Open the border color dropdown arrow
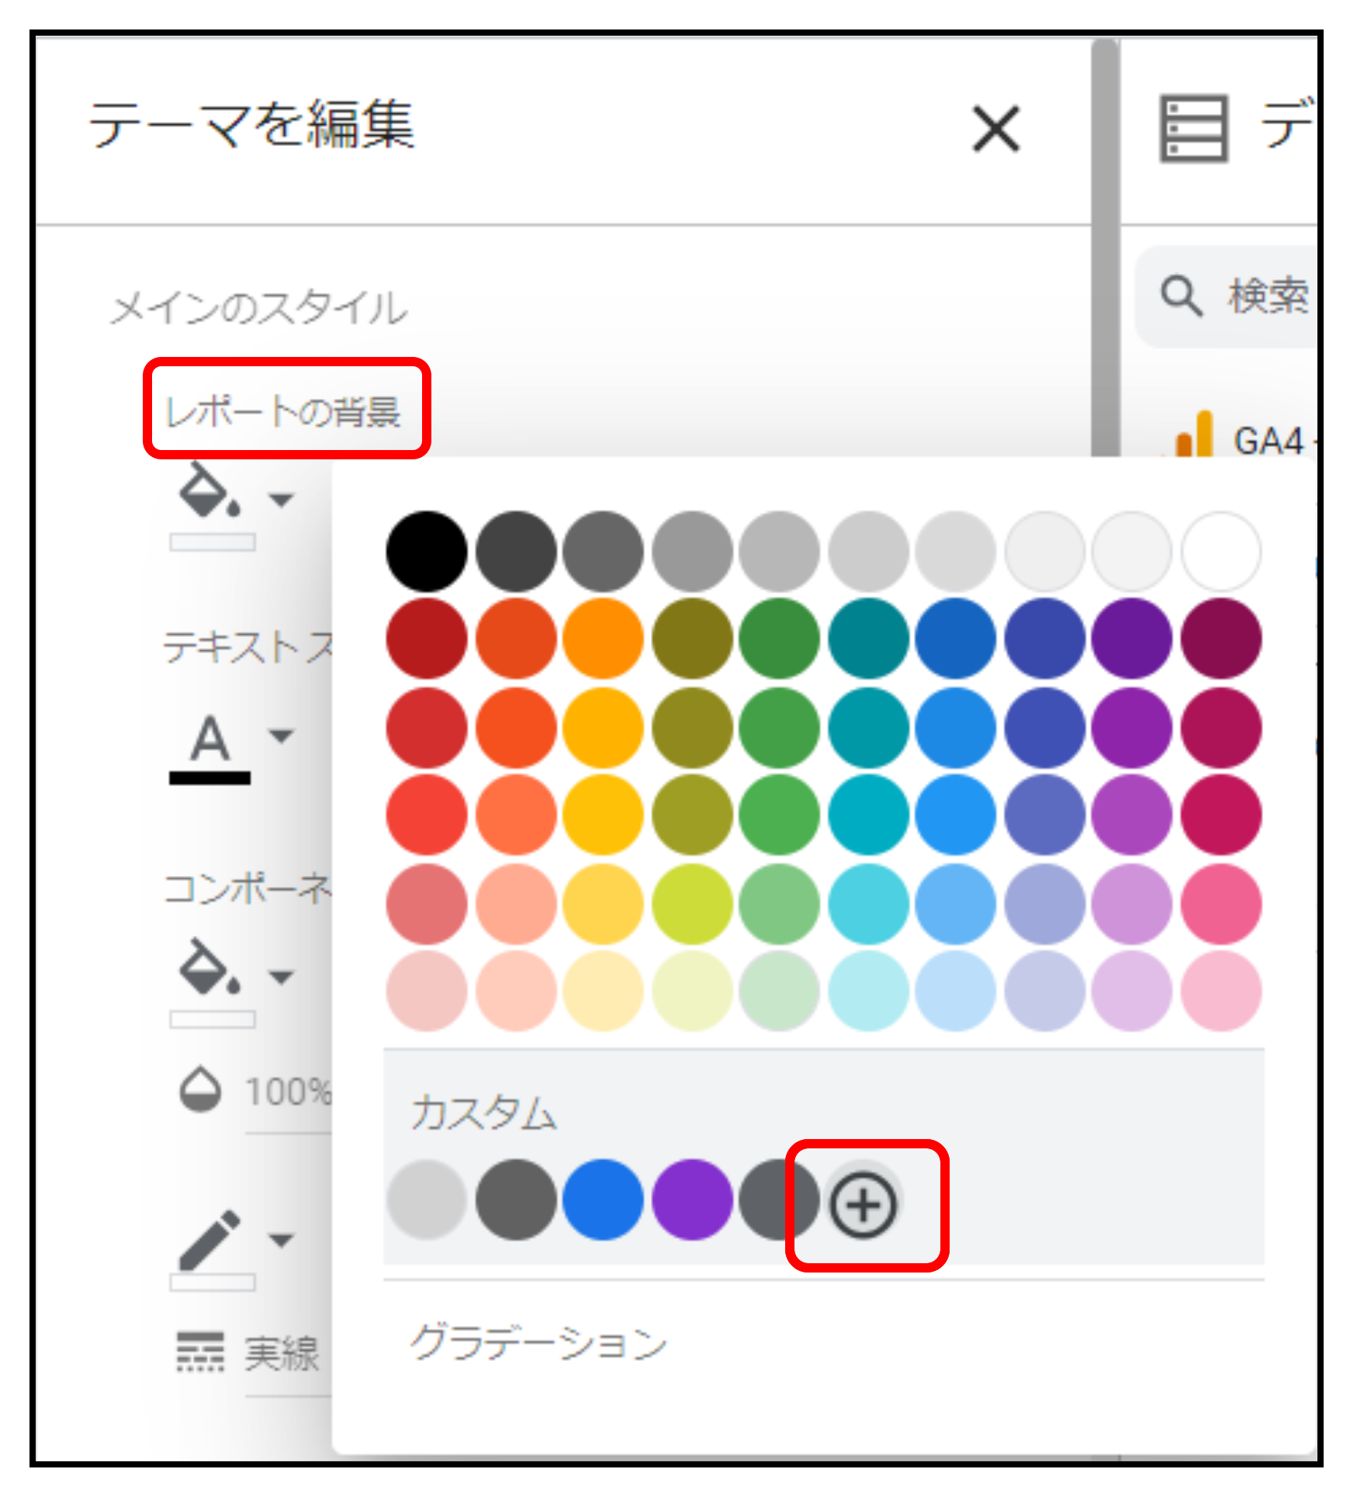 (281, 1239)
